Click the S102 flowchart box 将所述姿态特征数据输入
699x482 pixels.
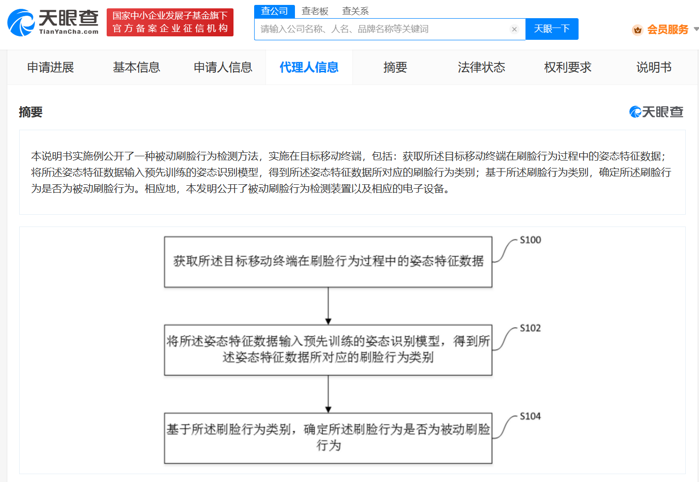(328, 350)
